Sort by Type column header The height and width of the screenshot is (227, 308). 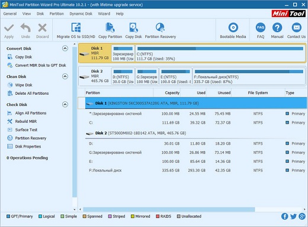coord(296,92)
